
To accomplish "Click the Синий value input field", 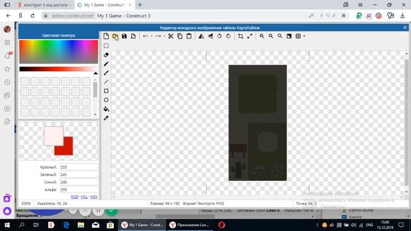I will (x=78, y=182).
